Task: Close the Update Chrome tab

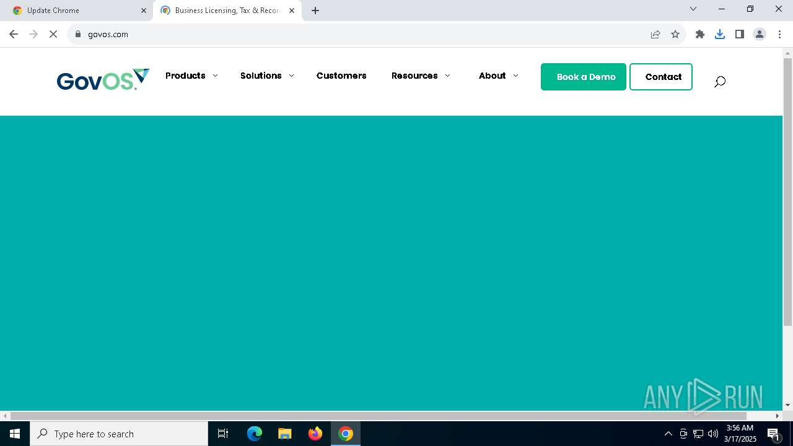Action: pos(144,11)
